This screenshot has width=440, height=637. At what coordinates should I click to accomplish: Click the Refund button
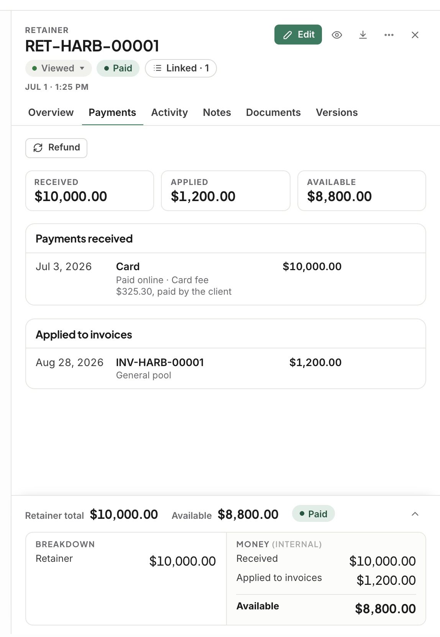point(56,148)
